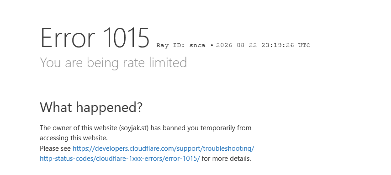
Task: Click the "Please see" text before the link
Action: tap(55, 148)
